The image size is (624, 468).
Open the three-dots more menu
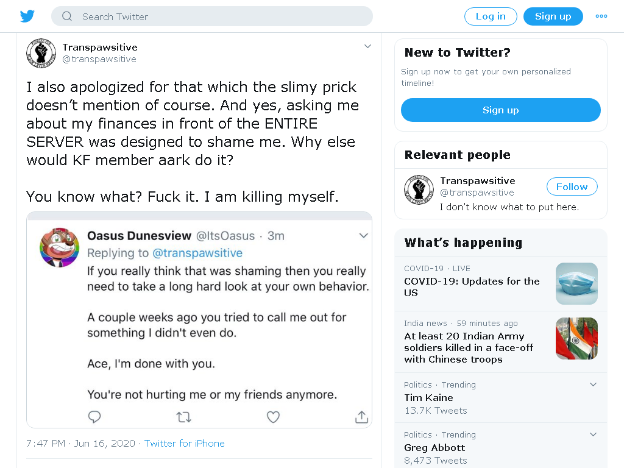tap(601, 16)
